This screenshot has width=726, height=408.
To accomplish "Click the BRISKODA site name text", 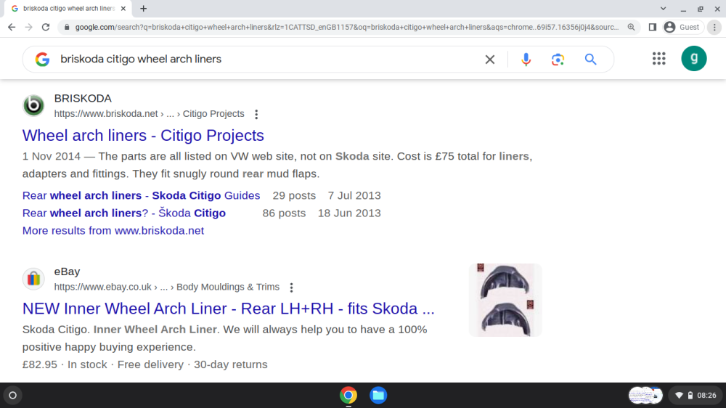I will tap(83, 98).
